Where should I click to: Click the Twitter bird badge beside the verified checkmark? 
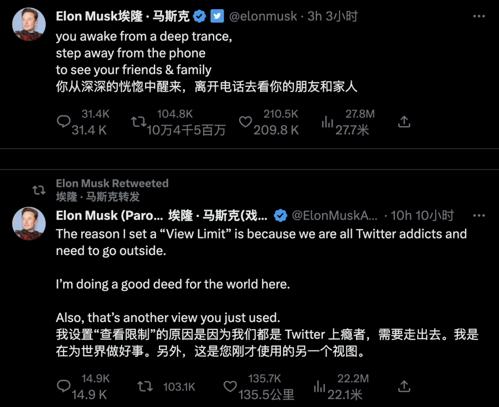click(217, 16)
